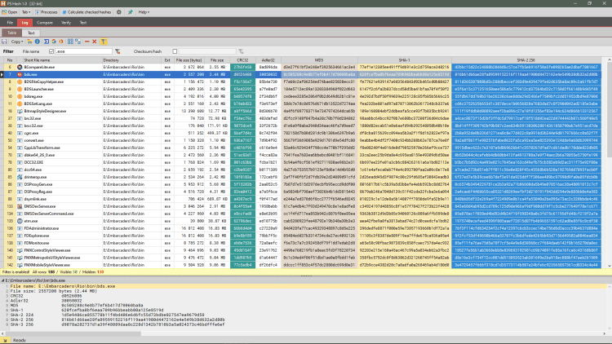612x344 pixels.
Task: Click the blue square search icon
Action: click(x=47, y=42)
